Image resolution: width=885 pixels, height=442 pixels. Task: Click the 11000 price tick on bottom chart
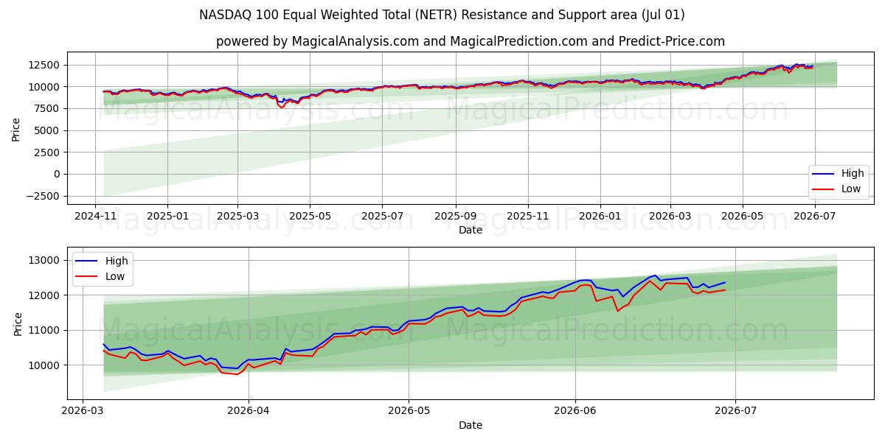click(46, 331)
